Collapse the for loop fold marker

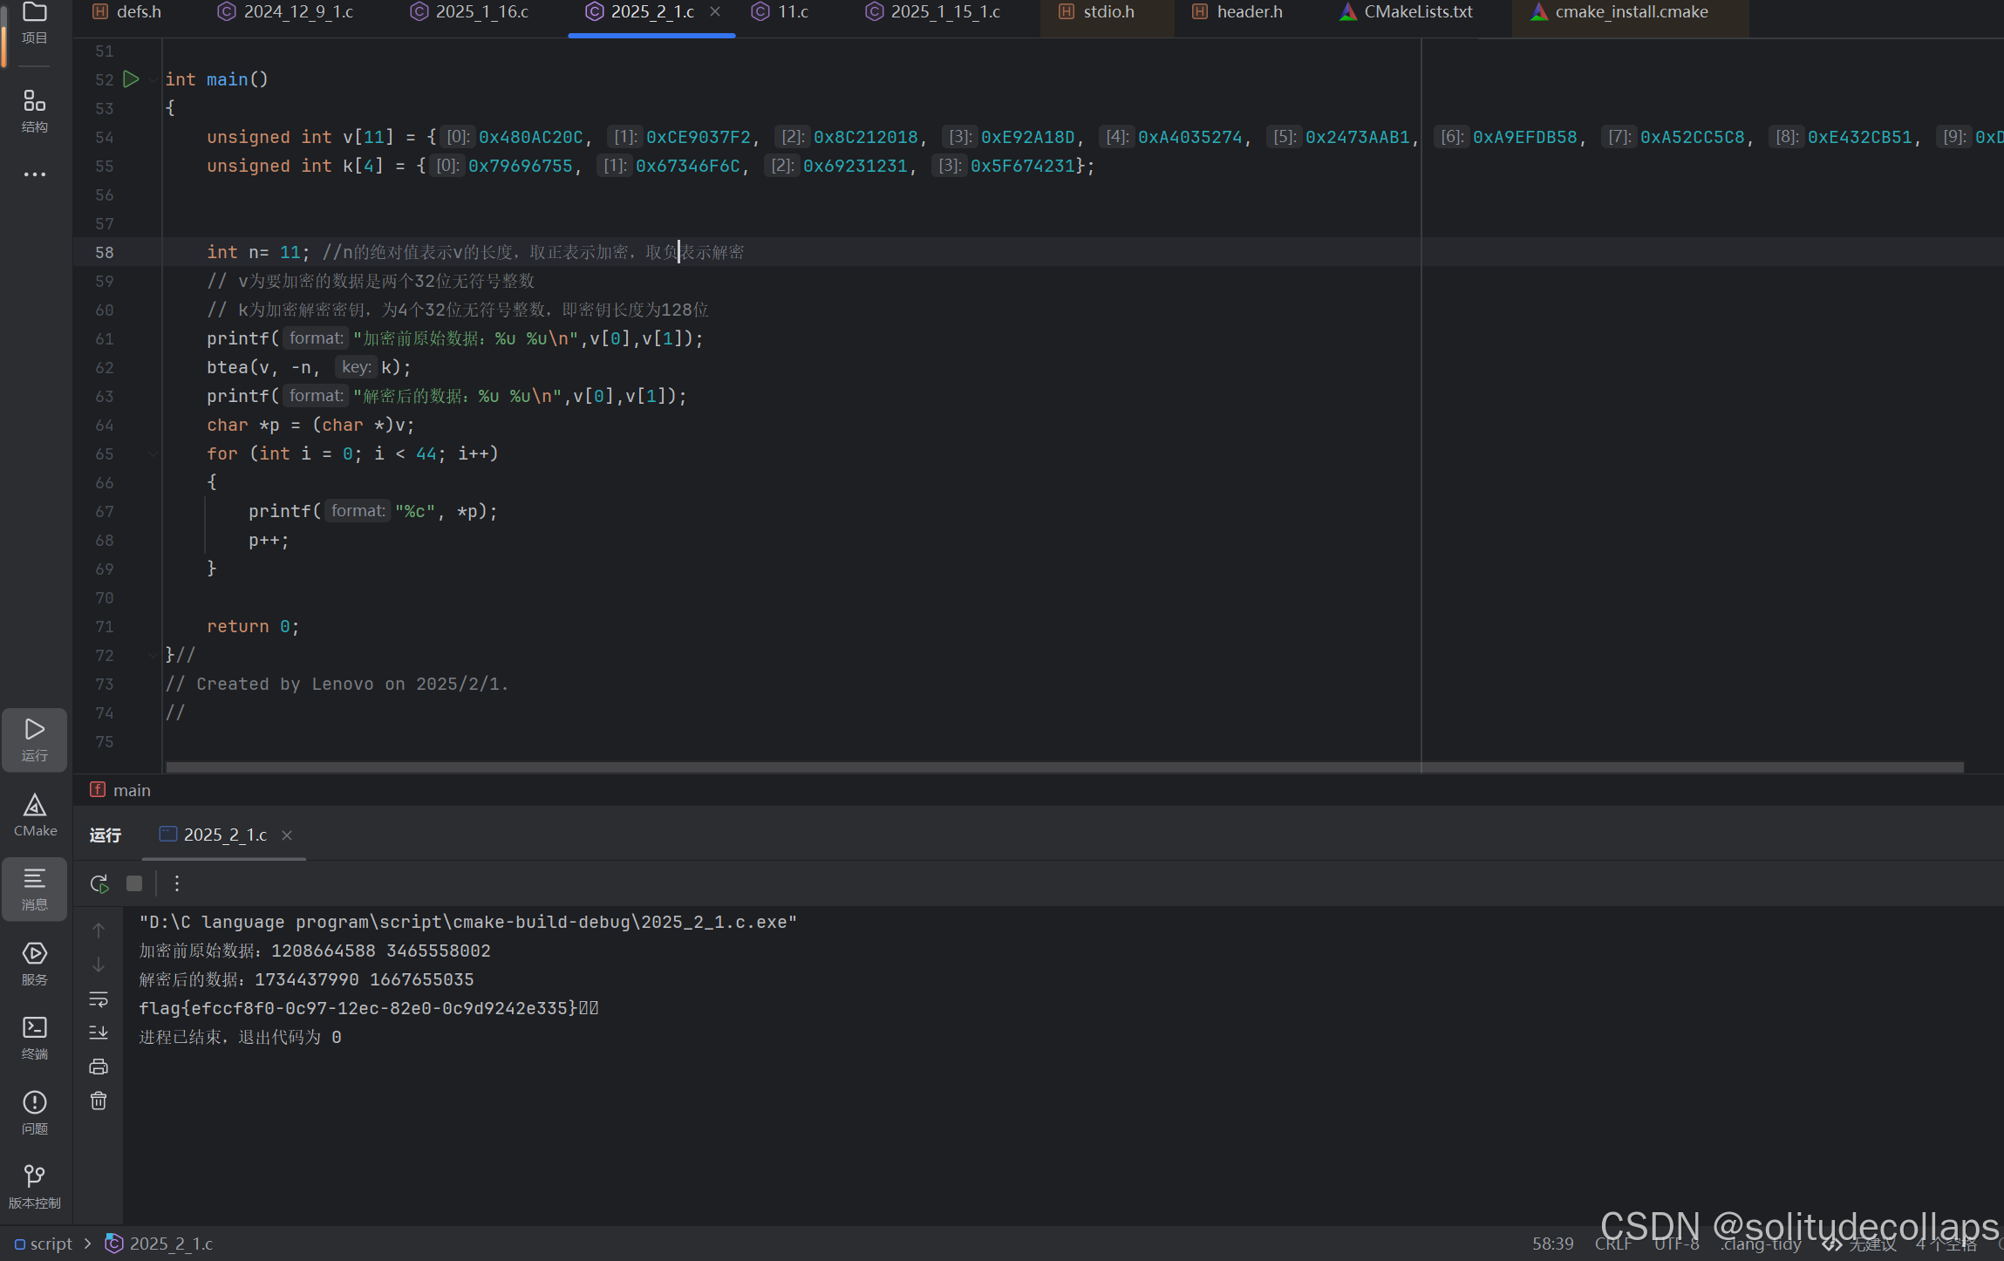point(153,453)
